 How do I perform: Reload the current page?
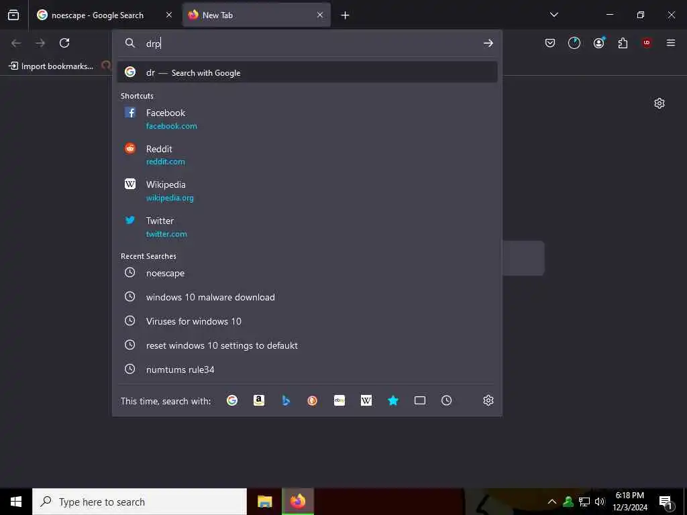pyautogui.click(x=64, y=43)
